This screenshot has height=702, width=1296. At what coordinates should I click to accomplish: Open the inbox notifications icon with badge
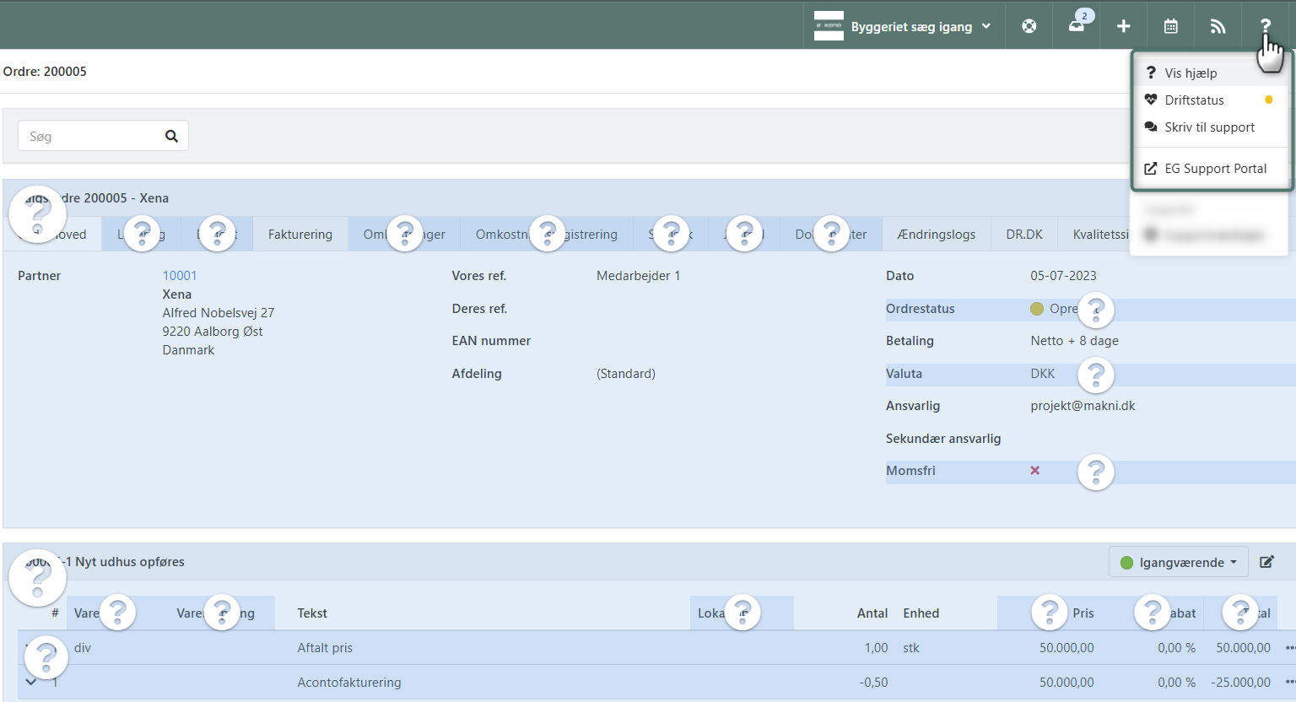click(1077, 25)
